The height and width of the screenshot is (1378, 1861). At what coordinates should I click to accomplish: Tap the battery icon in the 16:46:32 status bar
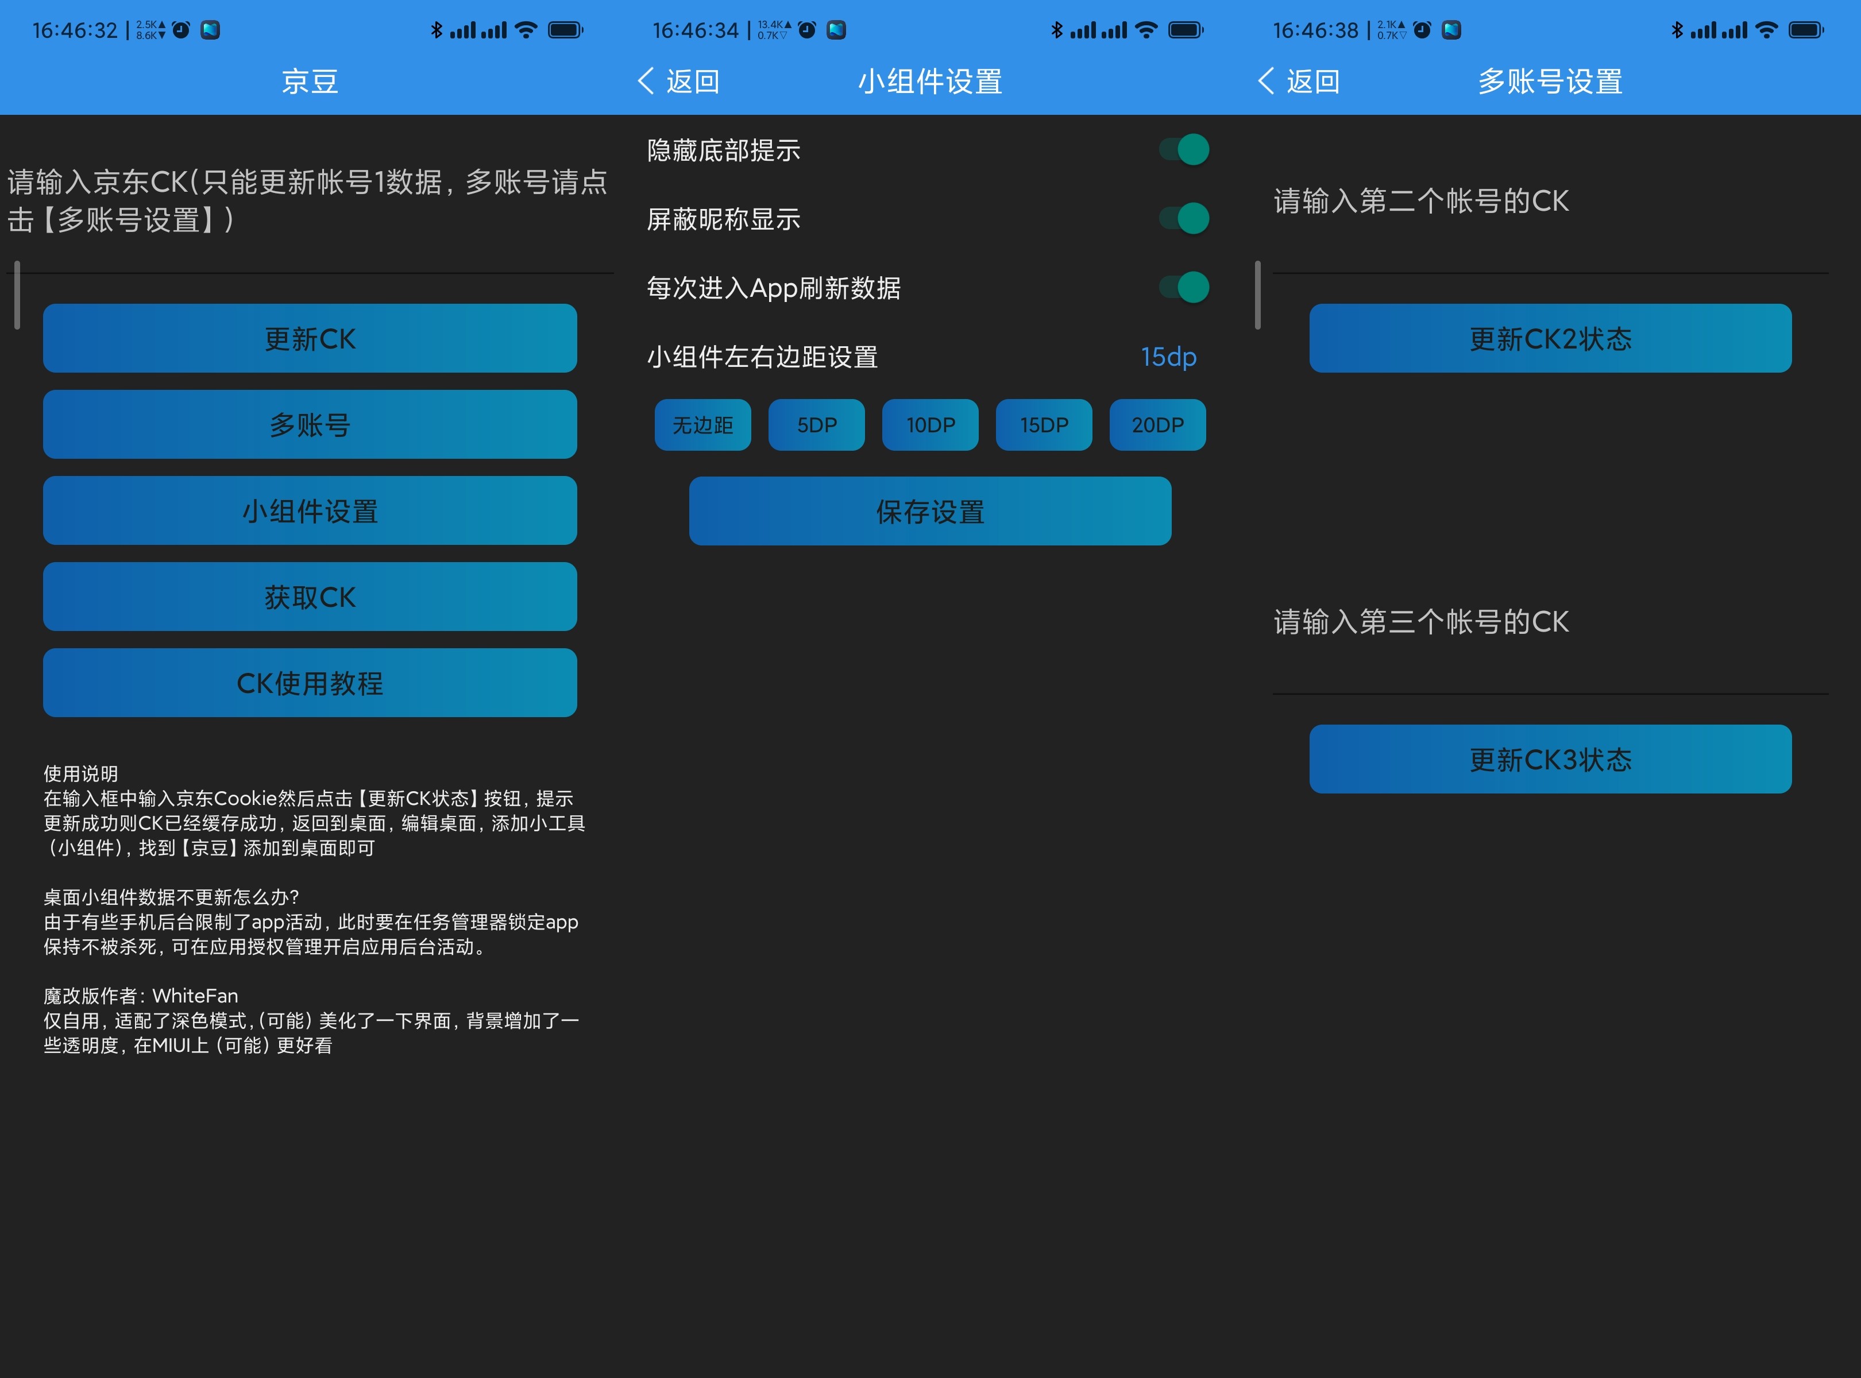click(x=566, y=30)
